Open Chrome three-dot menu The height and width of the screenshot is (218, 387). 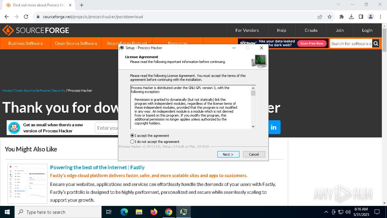[380, 17]
